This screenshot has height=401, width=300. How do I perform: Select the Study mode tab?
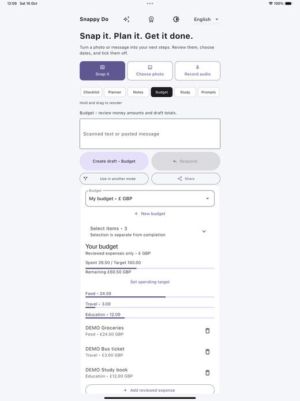(185, 92)
